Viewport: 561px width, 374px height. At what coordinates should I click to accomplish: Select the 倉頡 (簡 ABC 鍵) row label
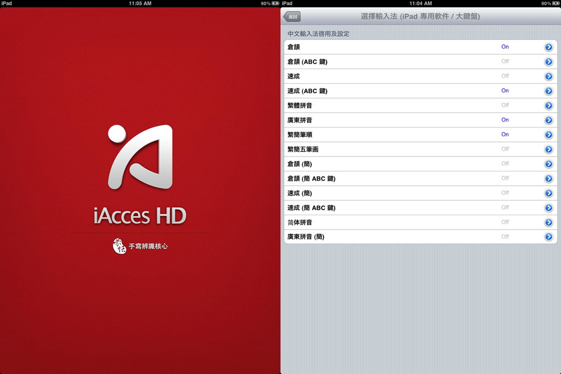point(311,179)
